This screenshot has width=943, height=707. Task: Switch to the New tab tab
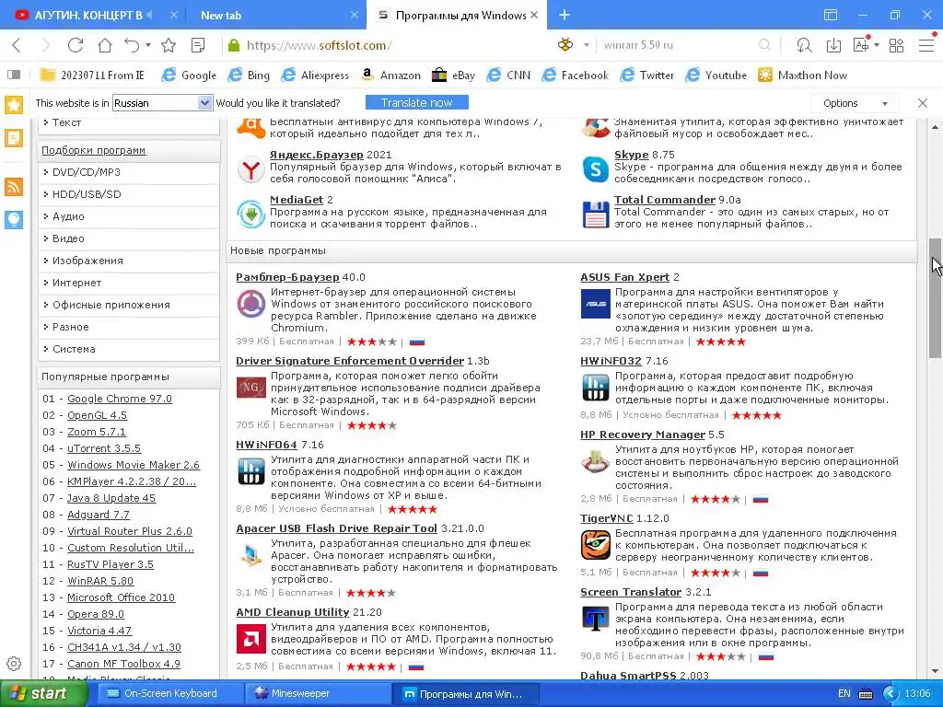click(221, 16)
